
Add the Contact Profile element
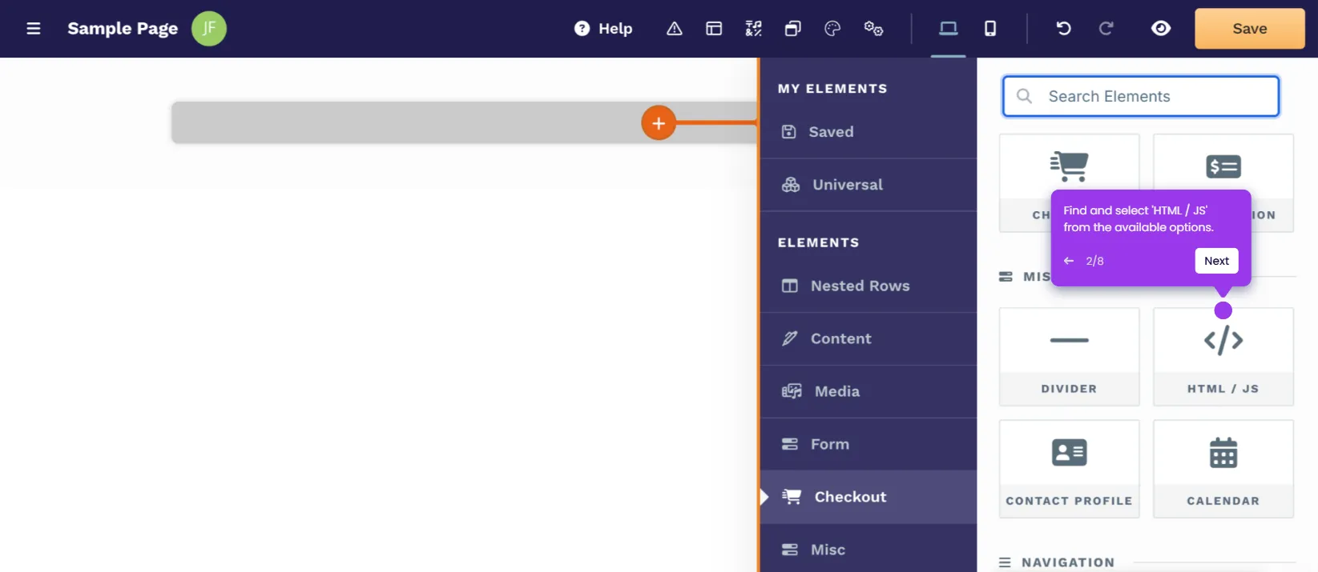coord(1070,469)
